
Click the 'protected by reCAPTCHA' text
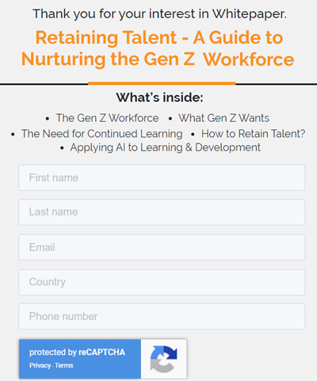click(77, 352)
